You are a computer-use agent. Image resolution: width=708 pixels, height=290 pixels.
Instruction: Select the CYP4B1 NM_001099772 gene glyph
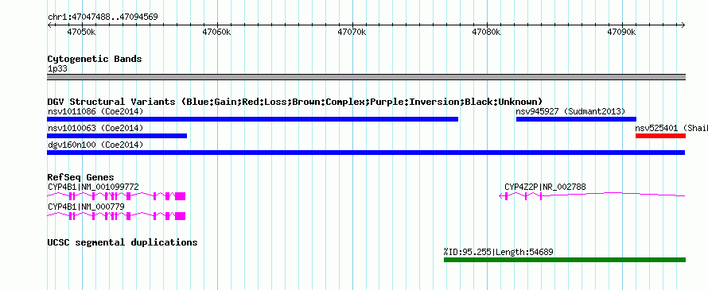tap(116, 195)
